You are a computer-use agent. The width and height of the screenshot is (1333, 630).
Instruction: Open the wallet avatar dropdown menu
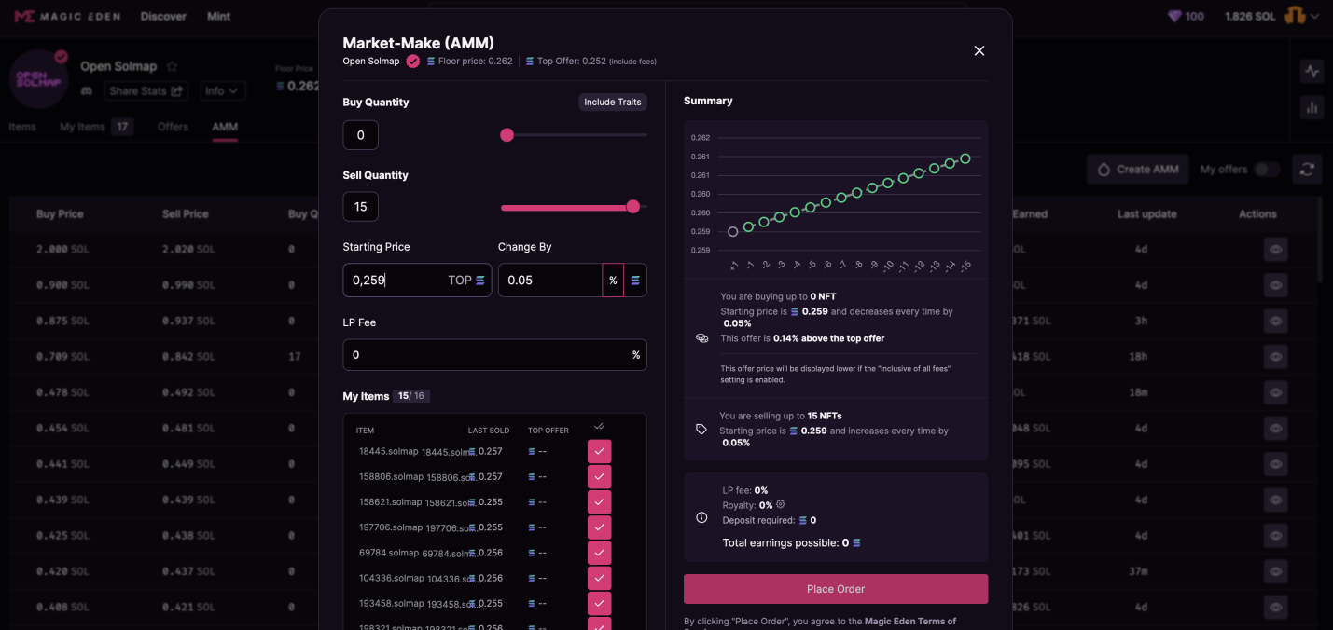1300,17
